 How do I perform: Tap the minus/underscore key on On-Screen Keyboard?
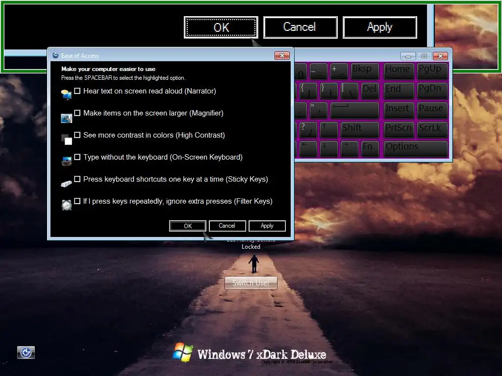(318, 71)
